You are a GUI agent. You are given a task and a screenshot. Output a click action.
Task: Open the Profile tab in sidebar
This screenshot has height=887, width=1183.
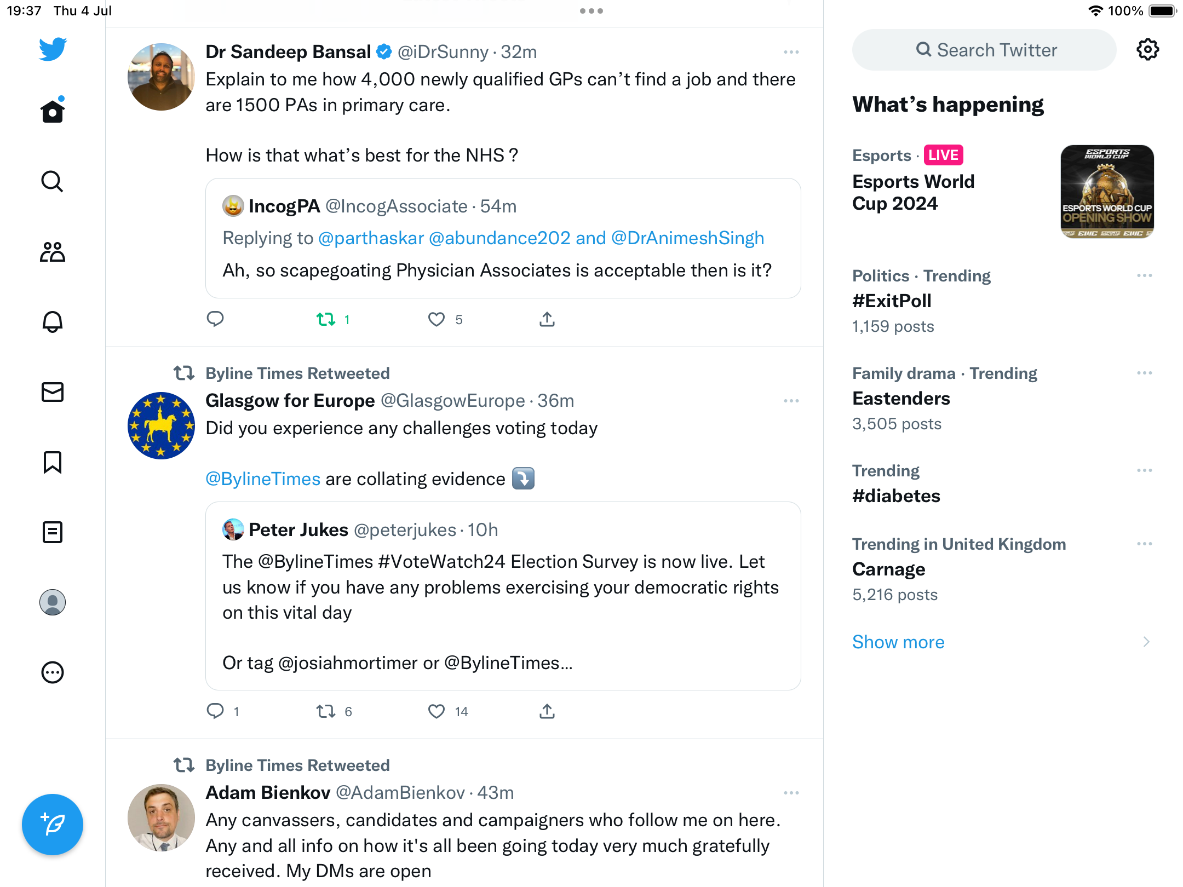pos(53,602)
